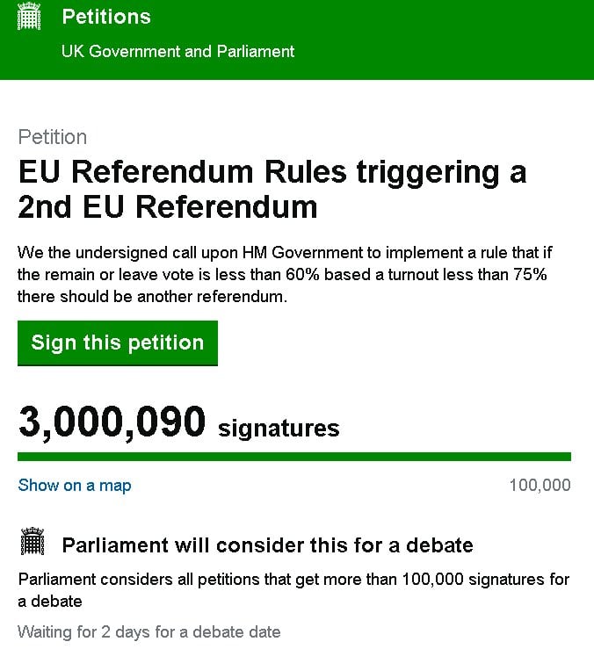The width and height of the screenshot is (594, 649).
Task: Click the word signatures beside the count
Action: pyautogui.click(x=279, y=429)
